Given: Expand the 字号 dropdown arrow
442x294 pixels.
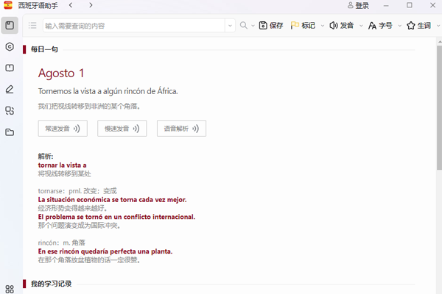Looking at the screenshot, I should [x=400, y=26].
